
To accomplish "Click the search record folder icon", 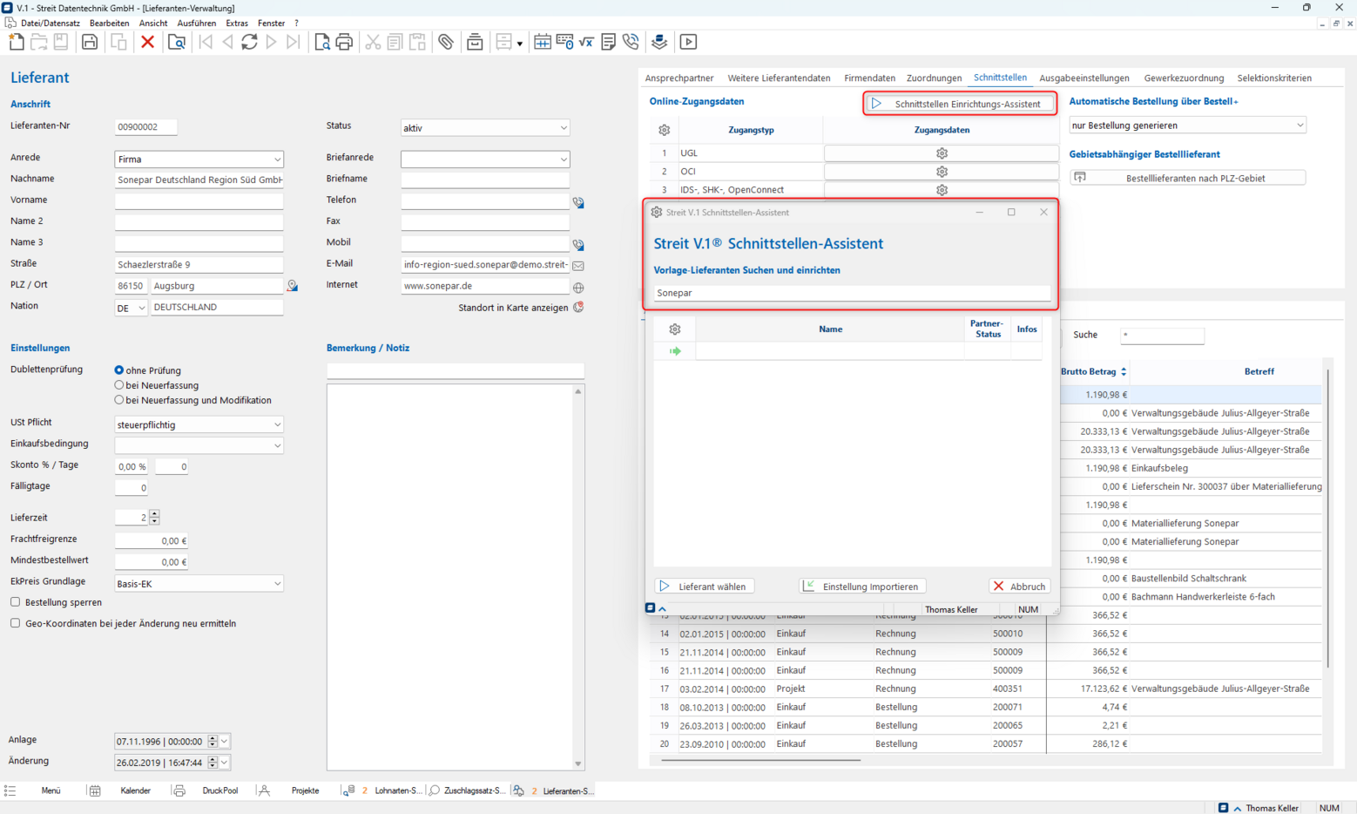I will coord(176,42).
